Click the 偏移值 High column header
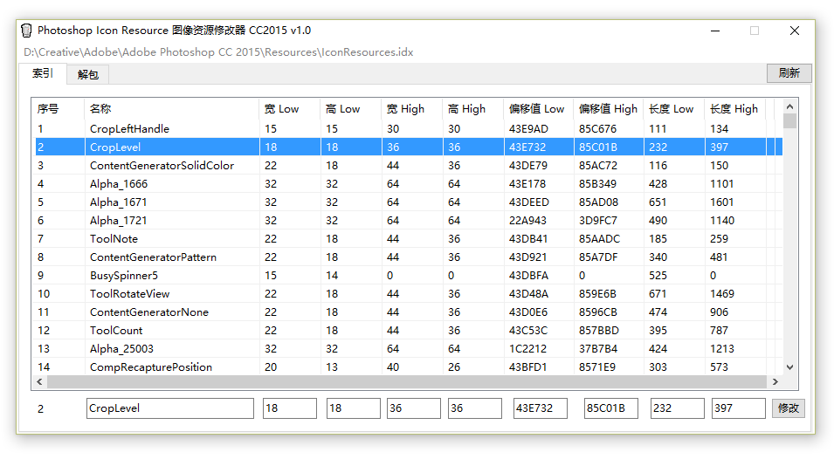The height and width of the screenshot is (459, 834). click(x=609, y=109)
